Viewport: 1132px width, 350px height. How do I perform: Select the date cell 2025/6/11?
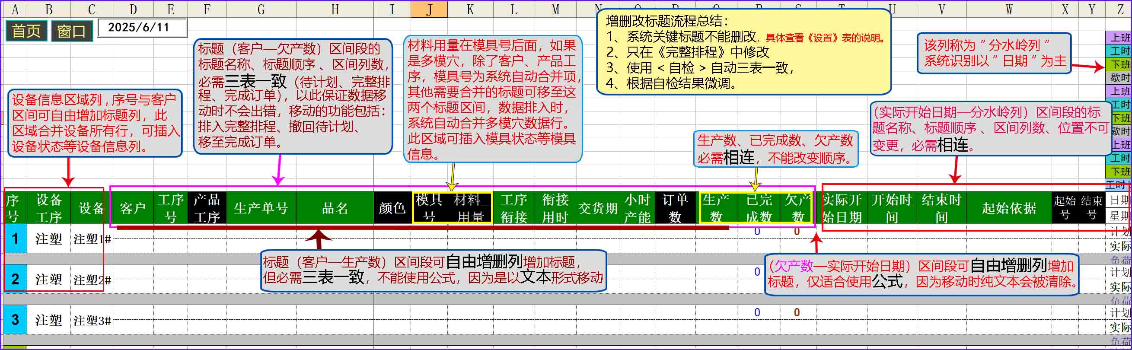coord(142,28)
